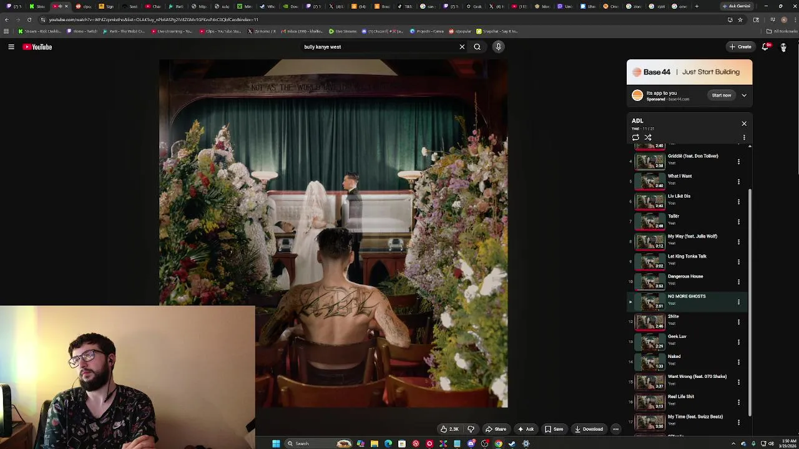Open options menu for My Way

(x=738, y=241)
